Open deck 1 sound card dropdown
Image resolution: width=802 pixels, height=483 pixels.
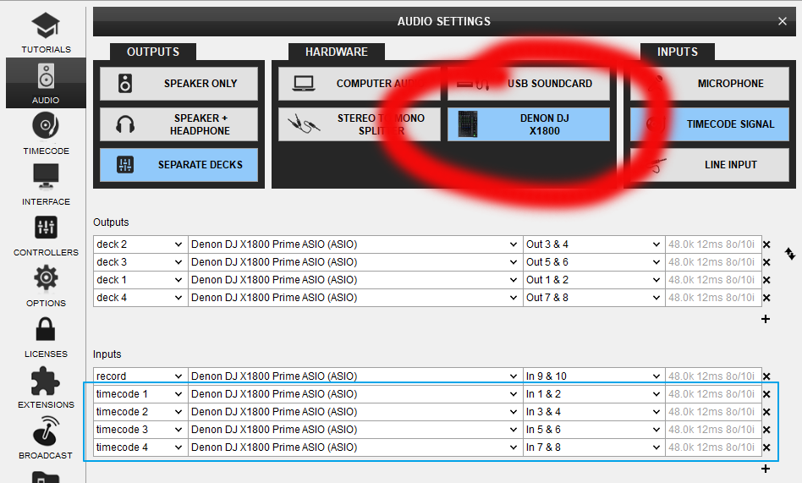tap(355, 280)
